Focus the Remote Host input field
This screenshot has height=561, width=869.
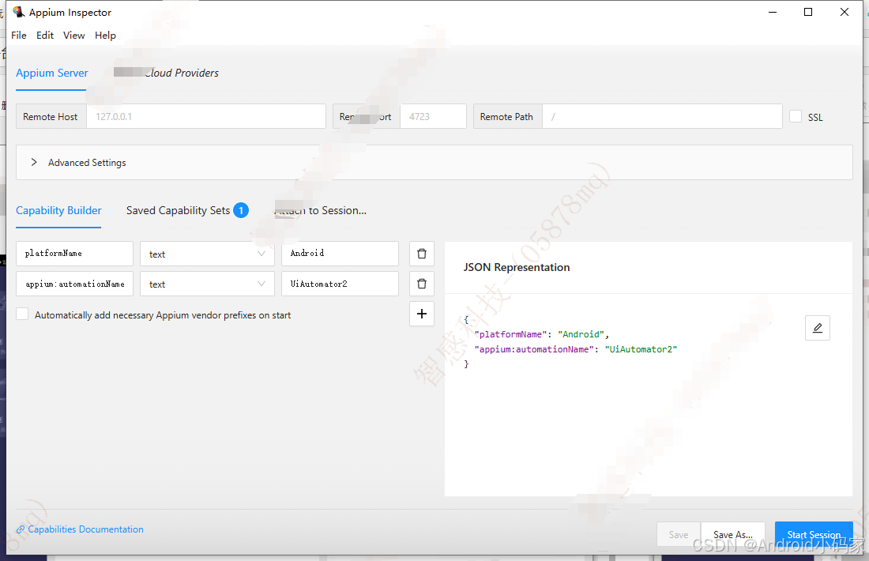tap(205, 116)
